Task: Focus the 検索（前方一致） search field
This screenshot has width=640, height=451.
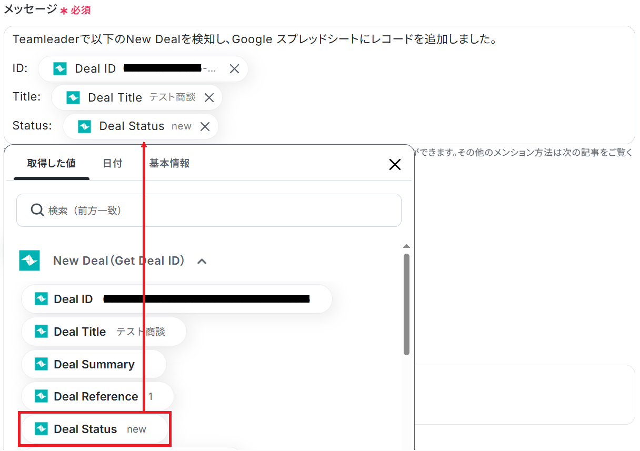Action: pyautogui.click(x=209, y=210)
